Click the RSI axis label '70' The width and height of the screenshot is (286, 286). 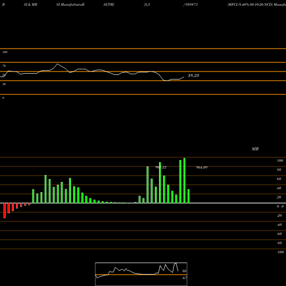4,66
